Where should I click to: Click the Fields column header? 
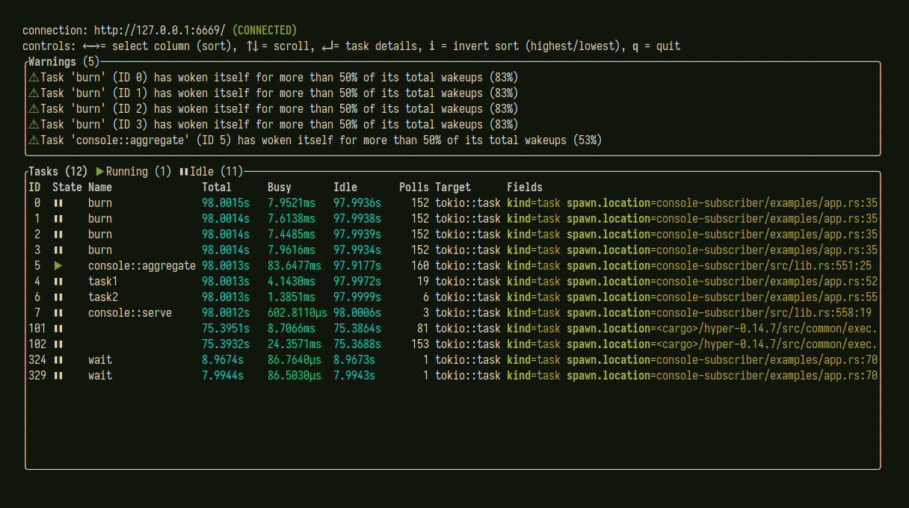(525, 188)
